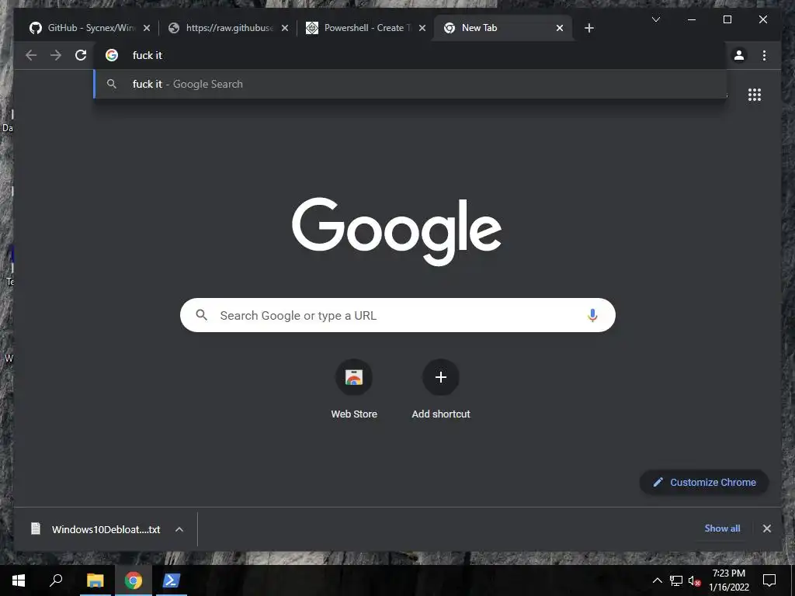Select the 'fuck it - Google Search' suggestion
This screenshot has width=795, height=596.
click(x=410, y=84)
